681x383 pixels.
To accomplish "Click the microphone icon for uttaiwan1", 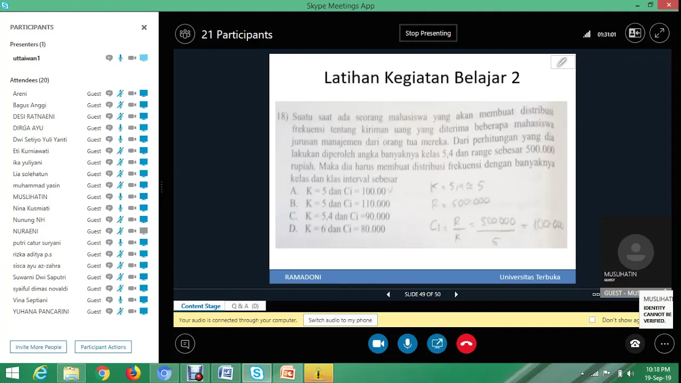I will [x=121, y=58].
